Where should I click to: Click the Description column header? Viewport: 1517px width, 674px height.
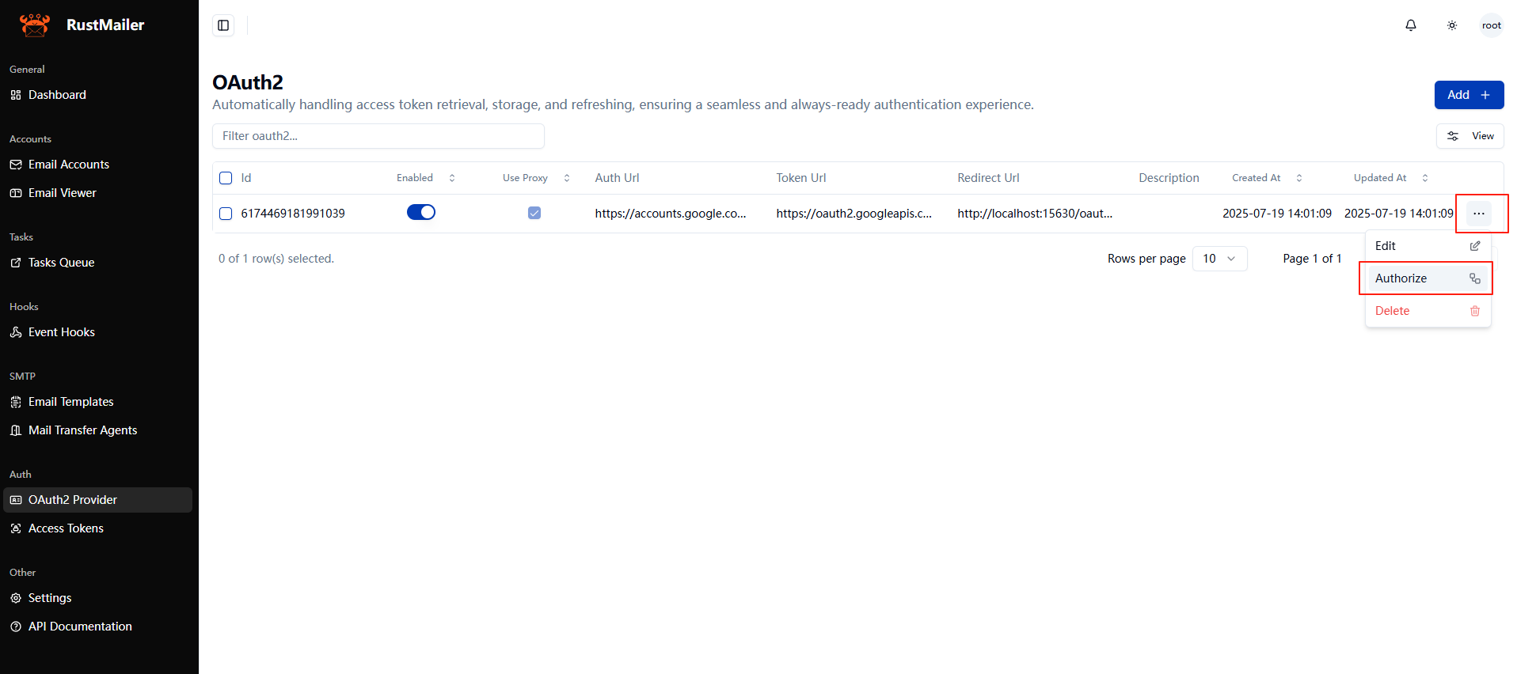point(1169,178)
